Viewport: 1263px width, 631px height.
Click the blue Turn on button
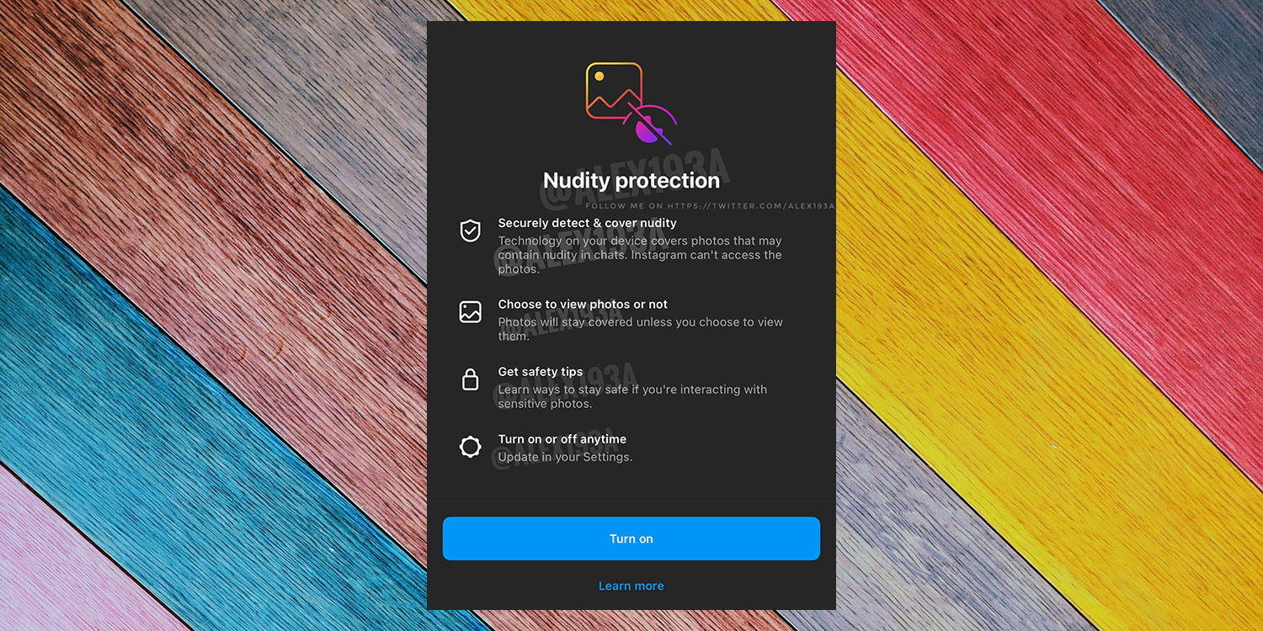click(x=631, y=538)
